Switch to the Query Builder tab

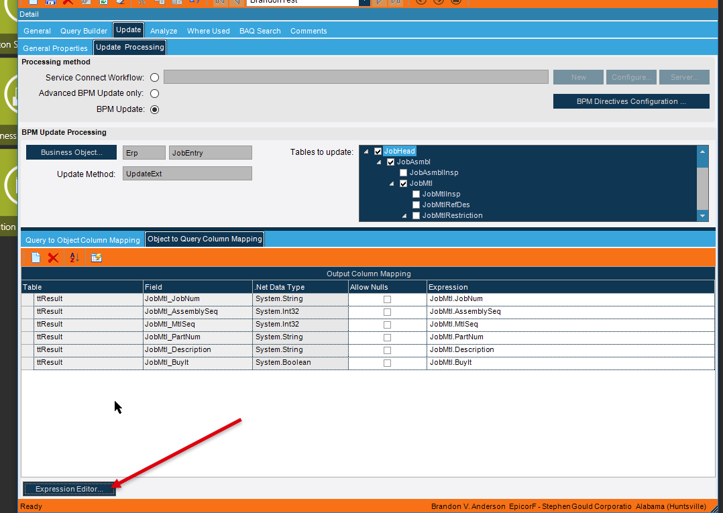pyautogui.click(x=84, y=31)
